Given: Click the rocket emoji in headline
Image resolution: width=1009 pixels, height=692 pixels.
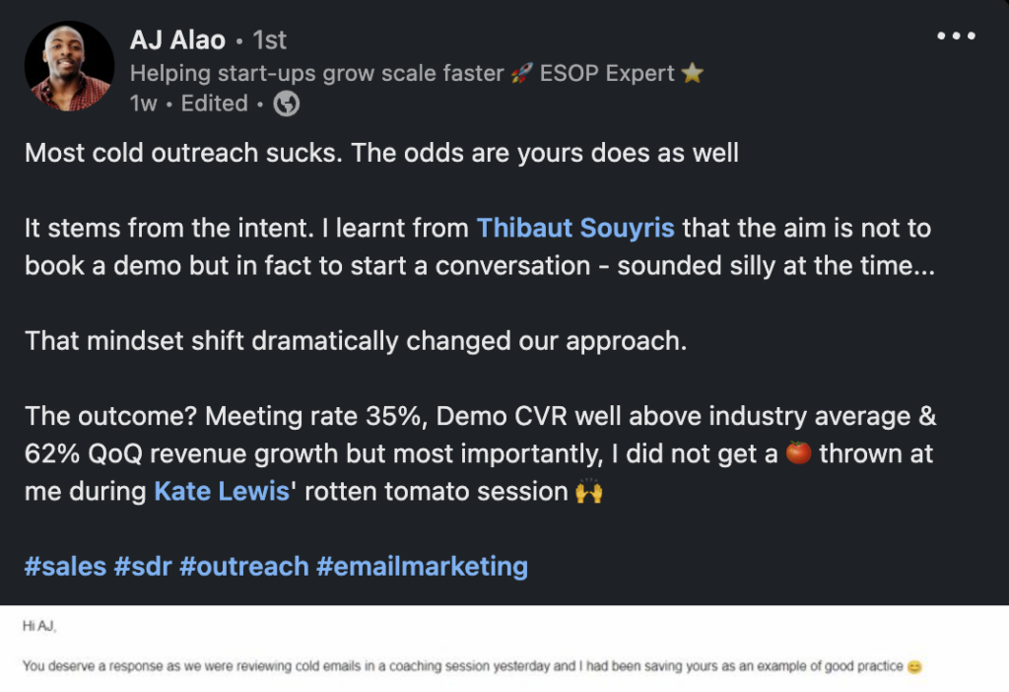Looking at the screenshot, I should click(x=522, y=73).
